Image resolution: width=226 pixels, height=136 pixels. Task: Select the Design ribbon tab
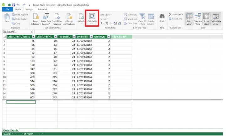click(30, 9)
